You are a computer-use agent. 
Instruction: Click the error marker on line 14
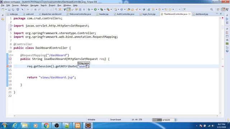[x=7, y=66]
